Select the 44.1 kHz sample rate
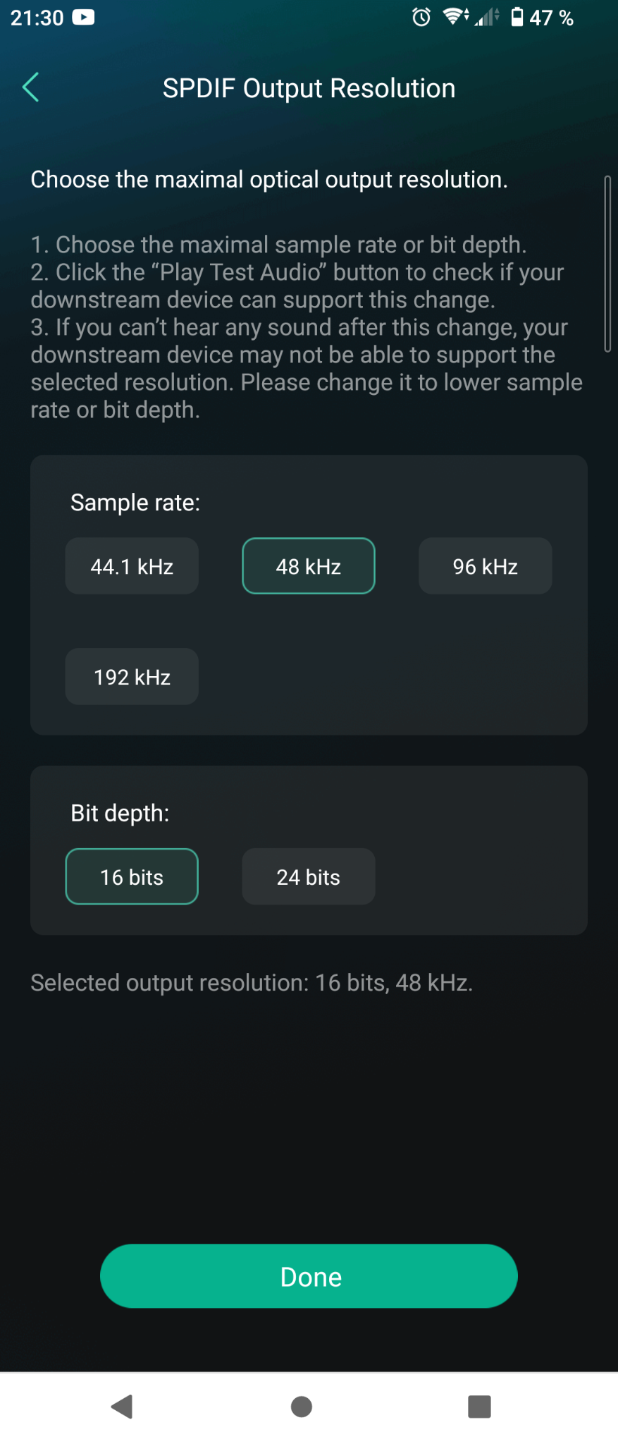 point(132,566)
